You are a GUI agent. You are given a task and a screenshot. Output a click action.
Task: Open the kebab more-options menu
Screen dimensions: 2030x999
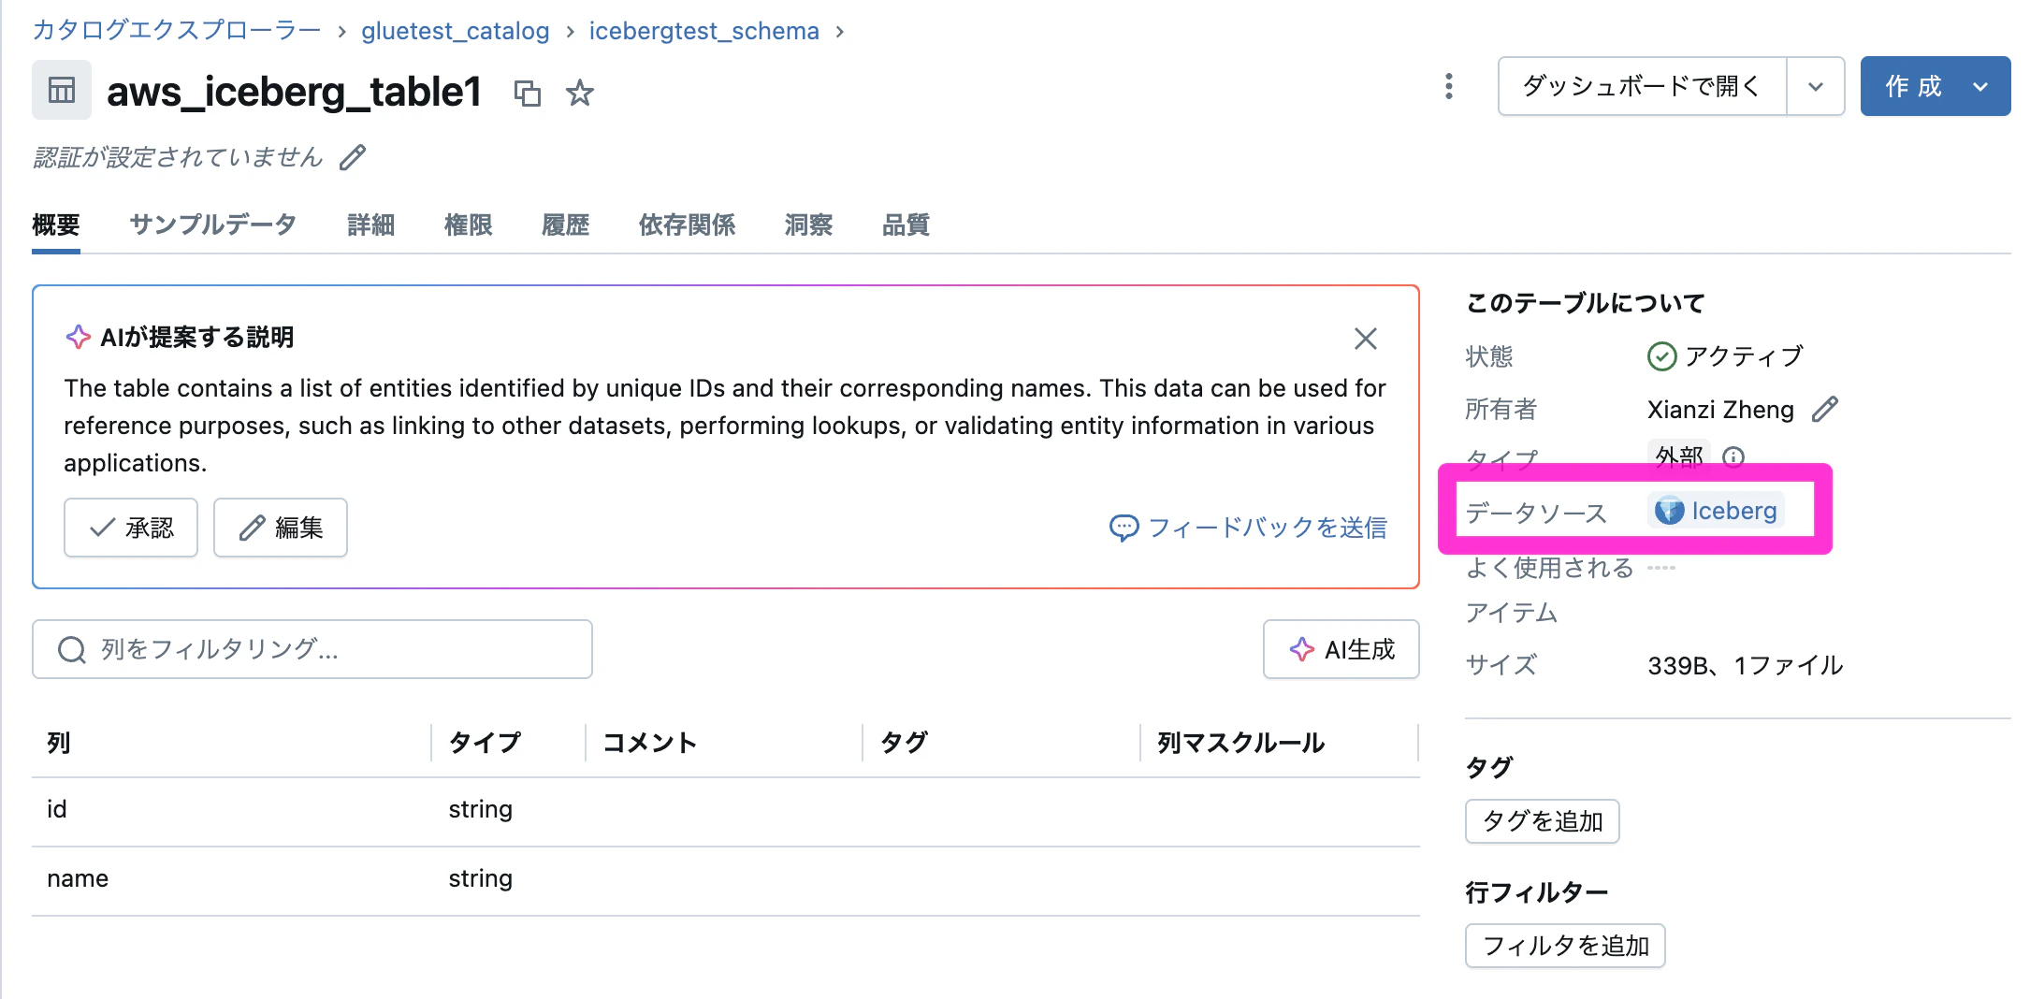click(1449, 86)
